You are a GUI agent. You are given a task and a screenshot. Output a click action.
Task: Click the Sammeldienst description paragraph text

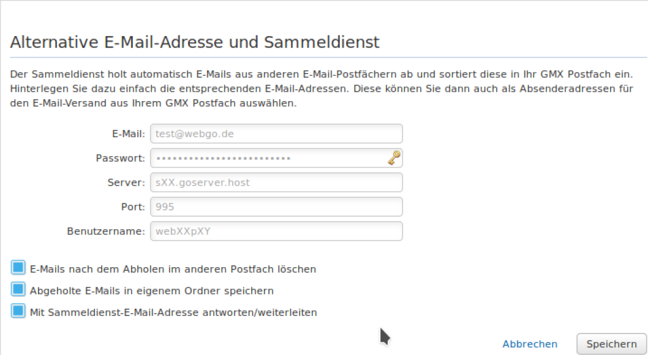point(321,88)
